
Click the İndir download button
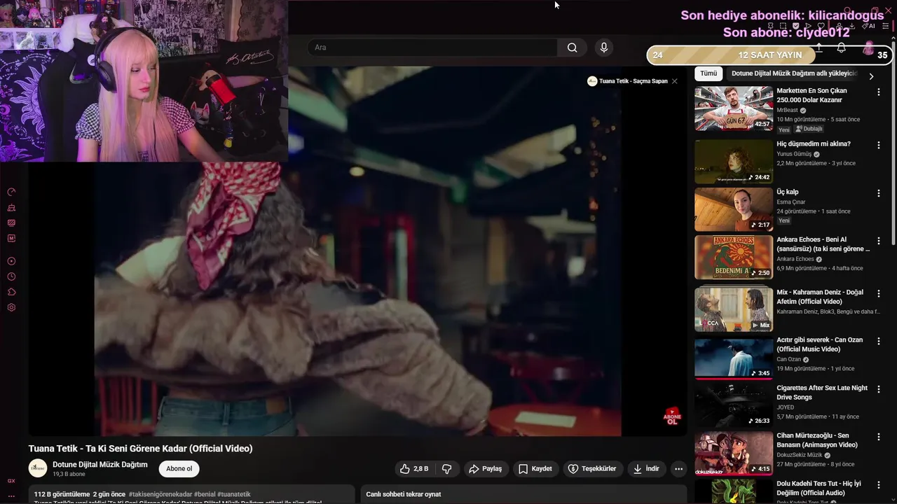(x=646, y=469)
